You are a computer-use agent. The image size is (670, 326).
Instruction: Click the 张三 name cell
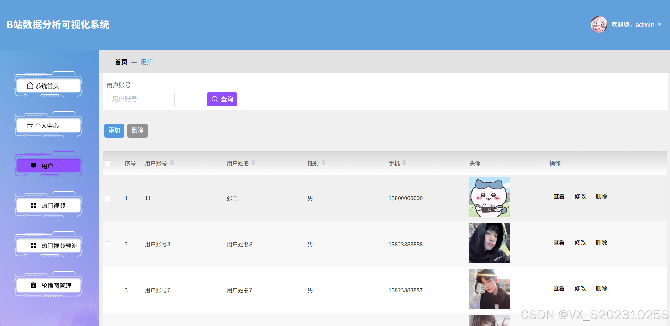(x=232, y=198)
